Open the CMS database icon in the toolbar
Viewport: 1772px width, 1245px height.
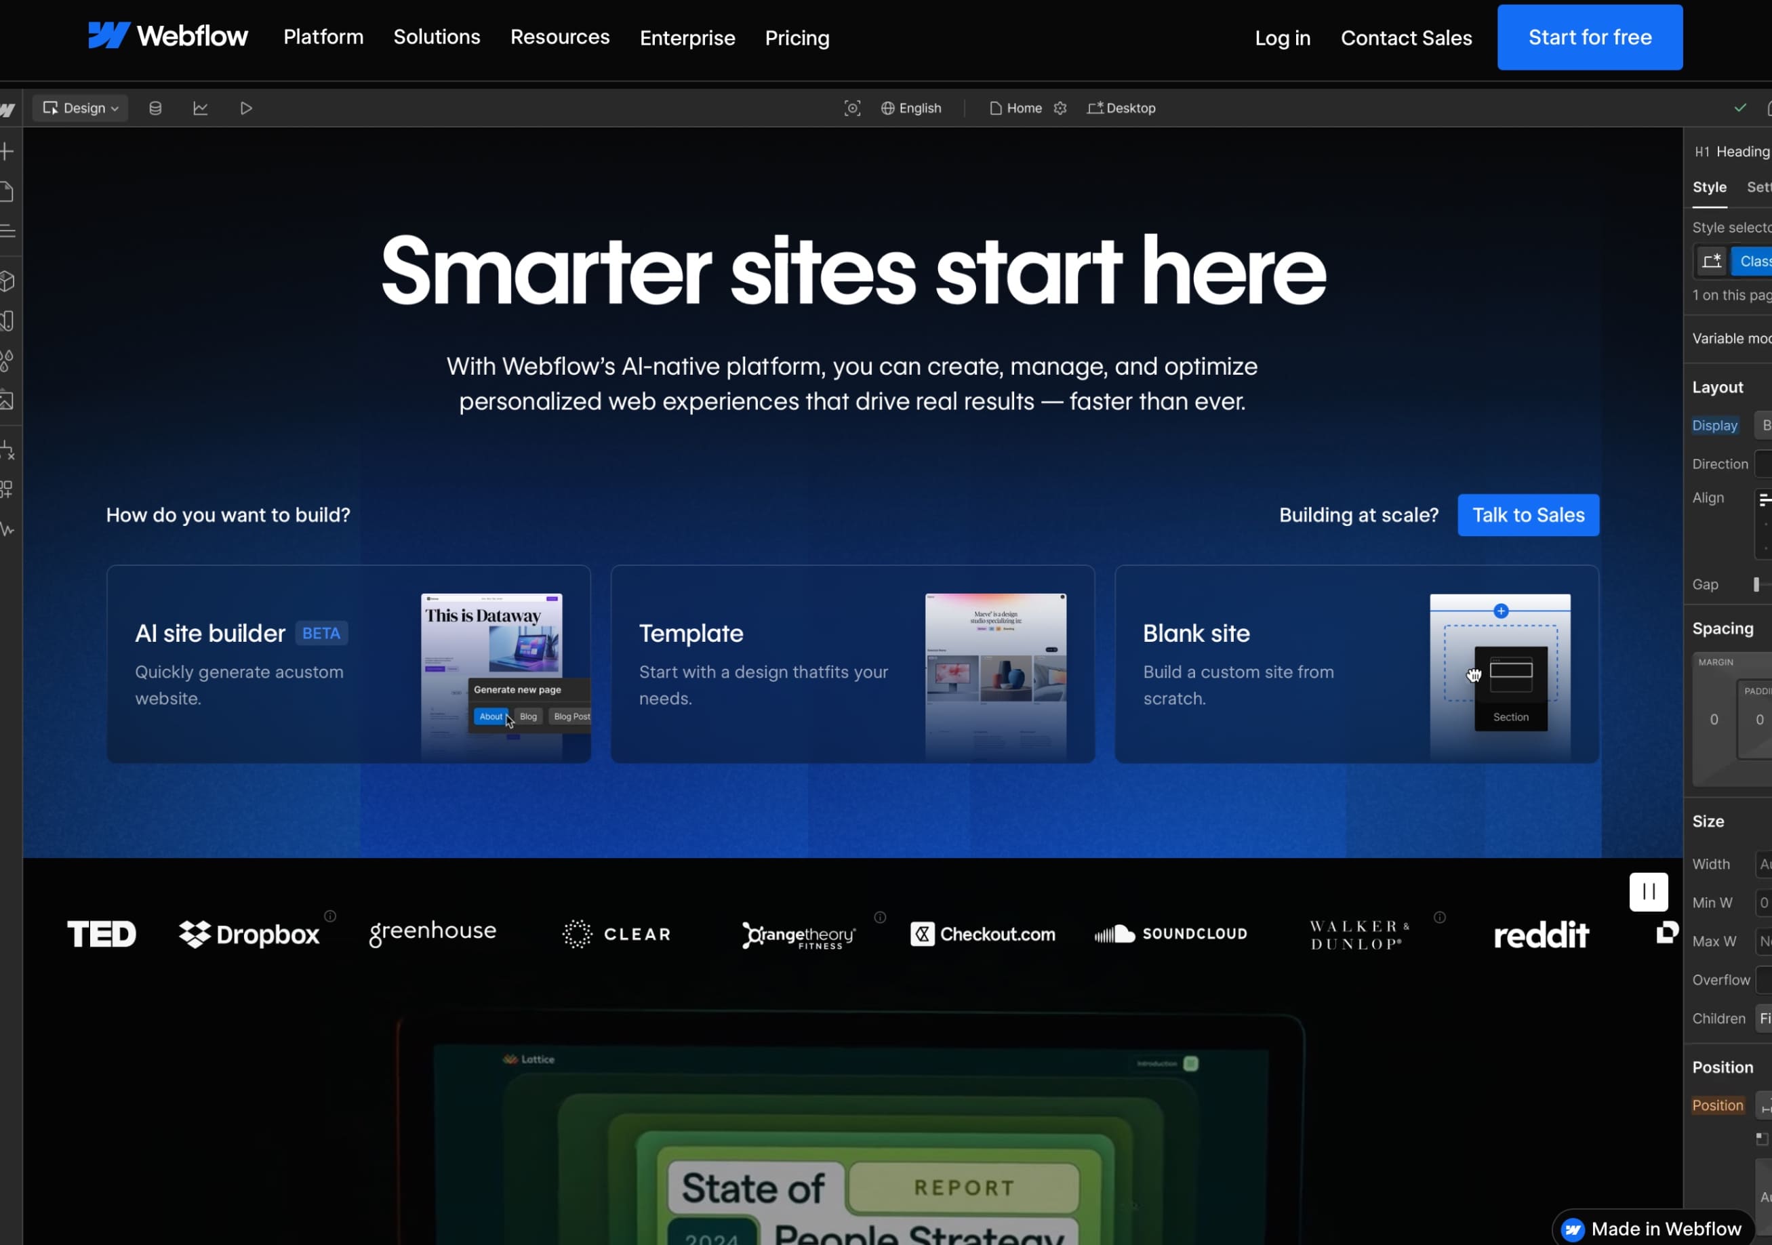(155, 108)
